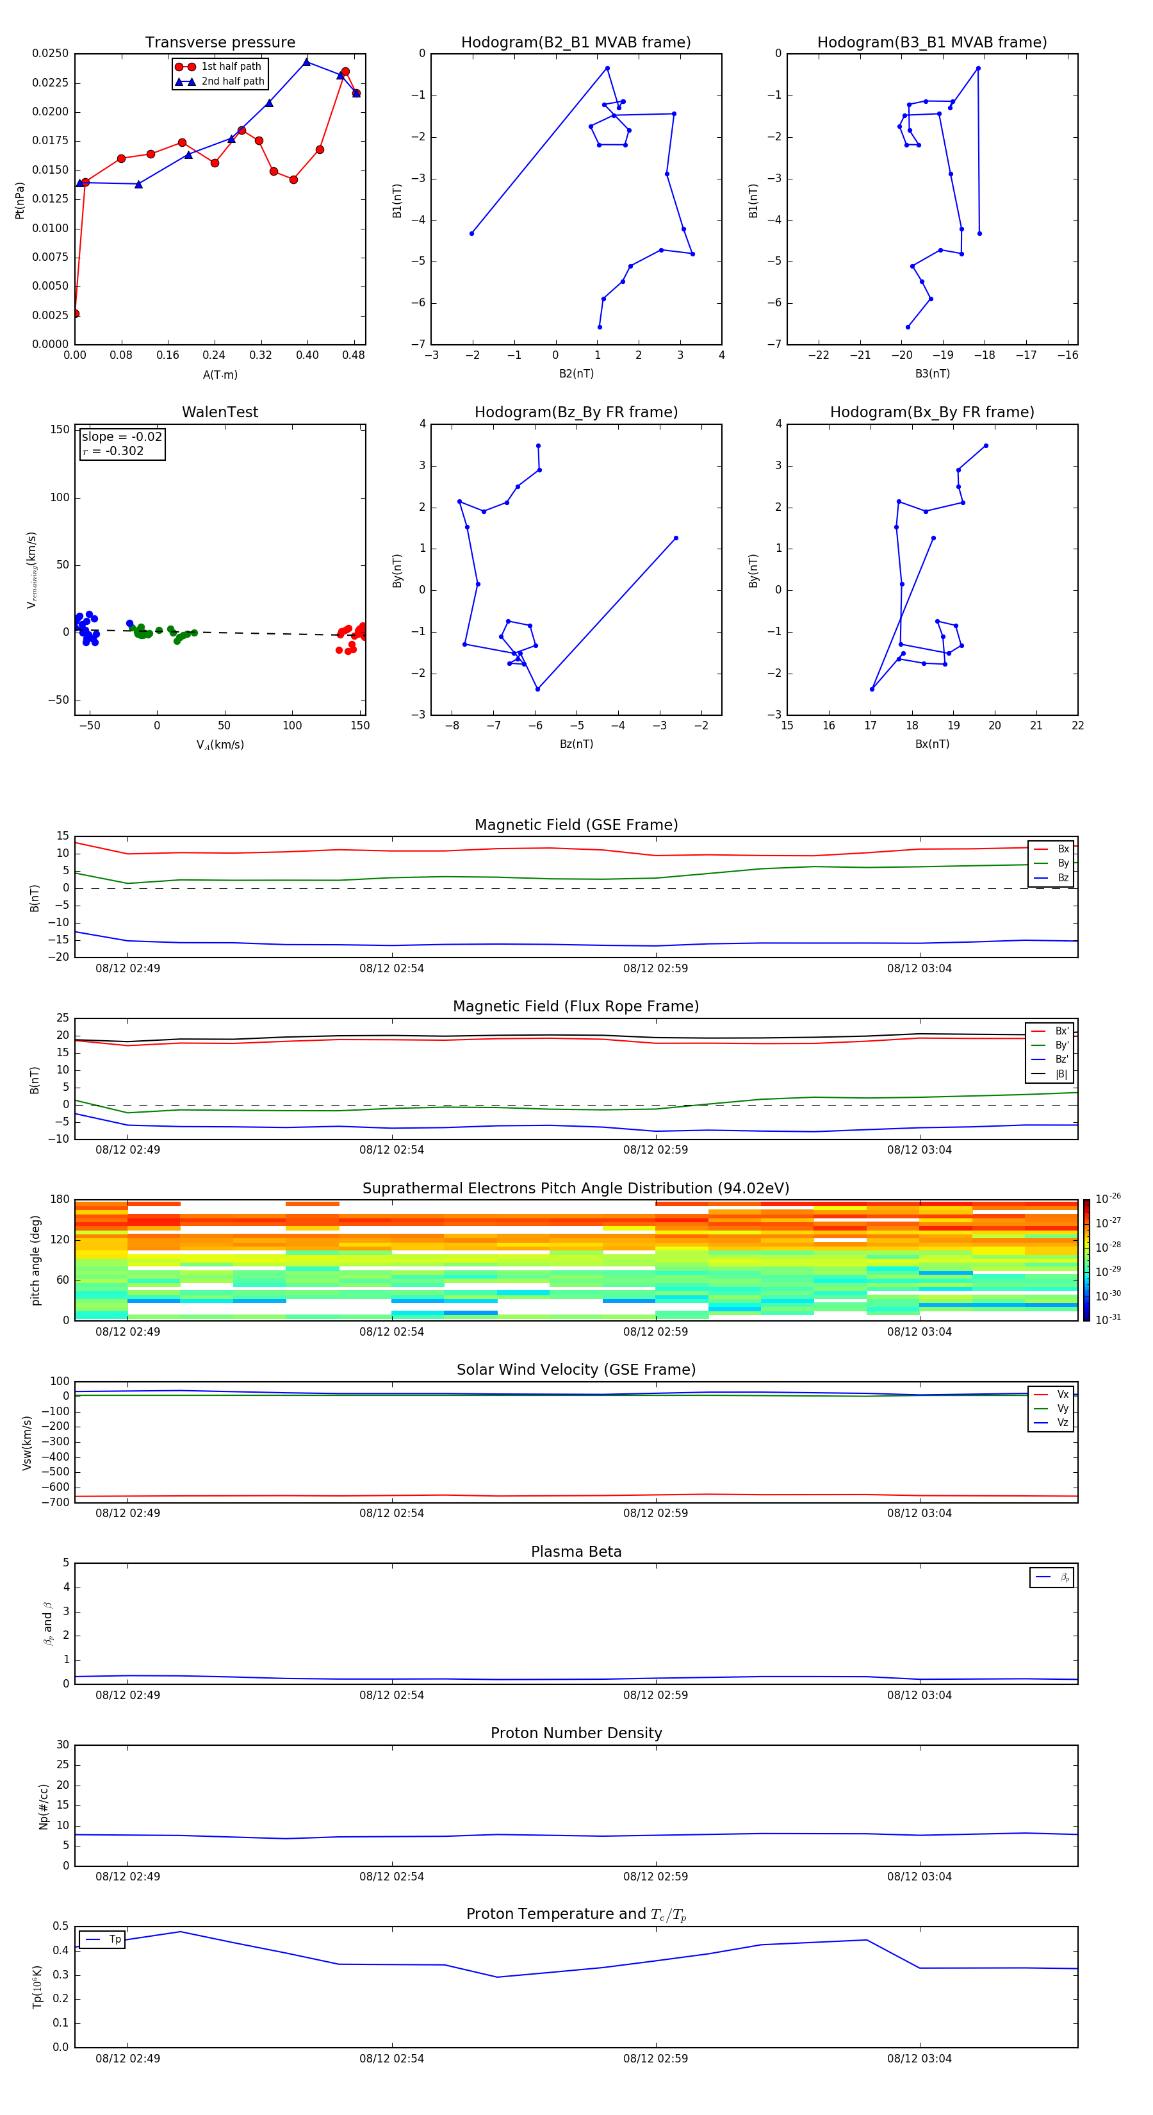The image size is (1153, 2115).
Task: Click the first red point in Transverse pressure plot
Action: click(76, 313)
